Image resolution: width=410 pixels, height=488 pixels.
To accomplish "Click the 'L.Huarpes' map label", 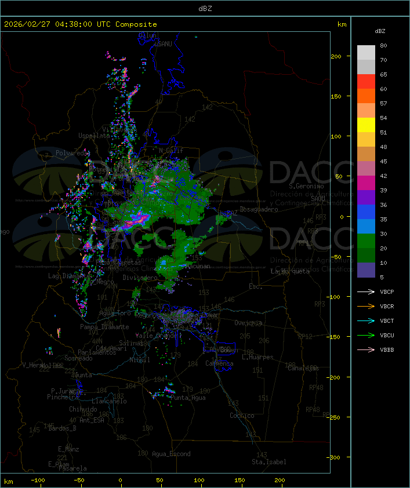I will [x=257, y=357].
